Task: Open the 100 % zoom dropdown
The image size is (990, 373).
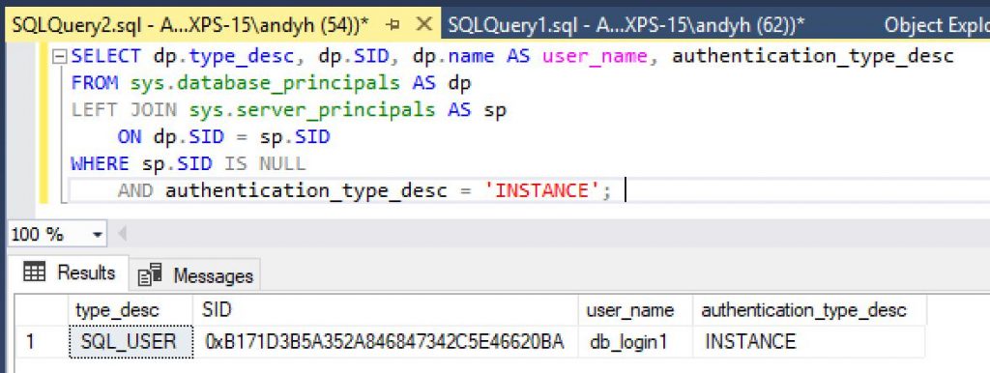Action: tap(98, 235)
